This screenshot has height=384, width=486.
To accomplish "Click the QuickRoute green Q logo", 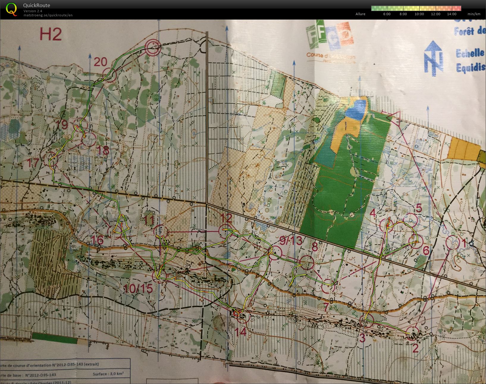I will pos(12,9).
